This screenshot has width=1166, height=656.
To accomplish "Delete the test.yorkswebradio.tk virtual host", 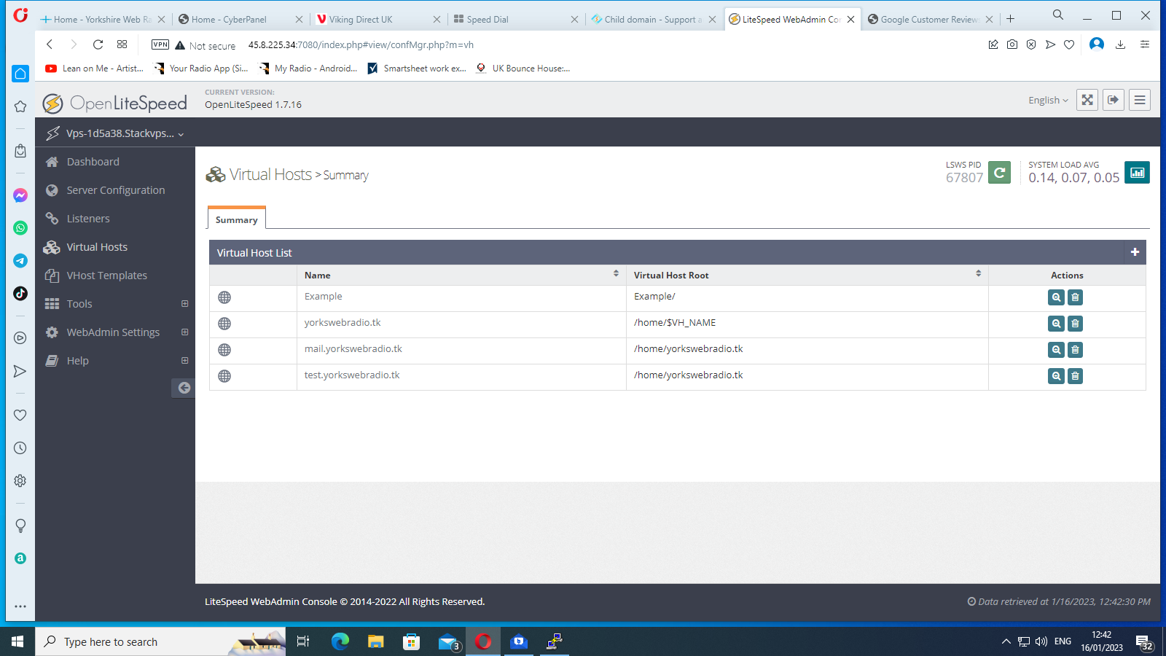I will (1075, 376).
